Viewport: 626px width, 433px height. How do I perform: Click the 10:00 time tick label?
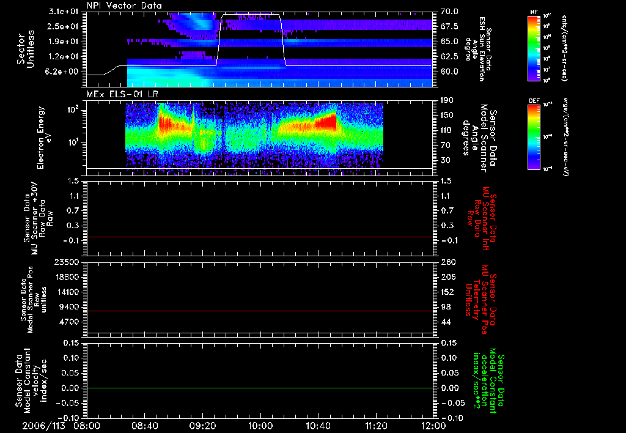tap(260, 426)
